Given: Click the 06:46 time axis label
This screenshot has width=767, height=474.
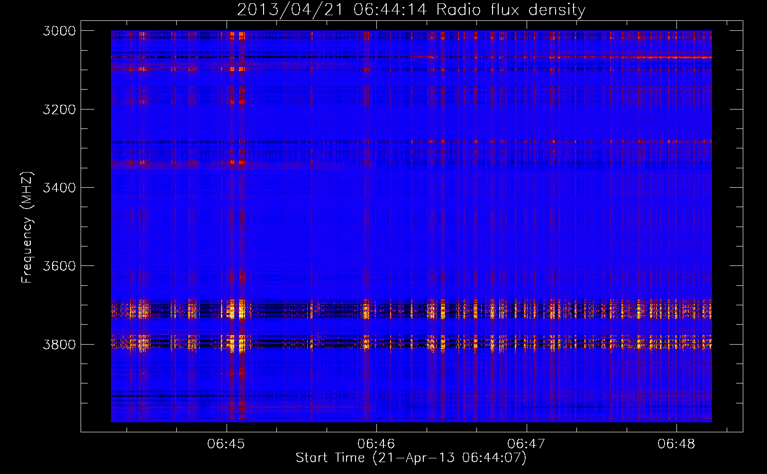Looking at the screenshot, I should pos(376,444).
